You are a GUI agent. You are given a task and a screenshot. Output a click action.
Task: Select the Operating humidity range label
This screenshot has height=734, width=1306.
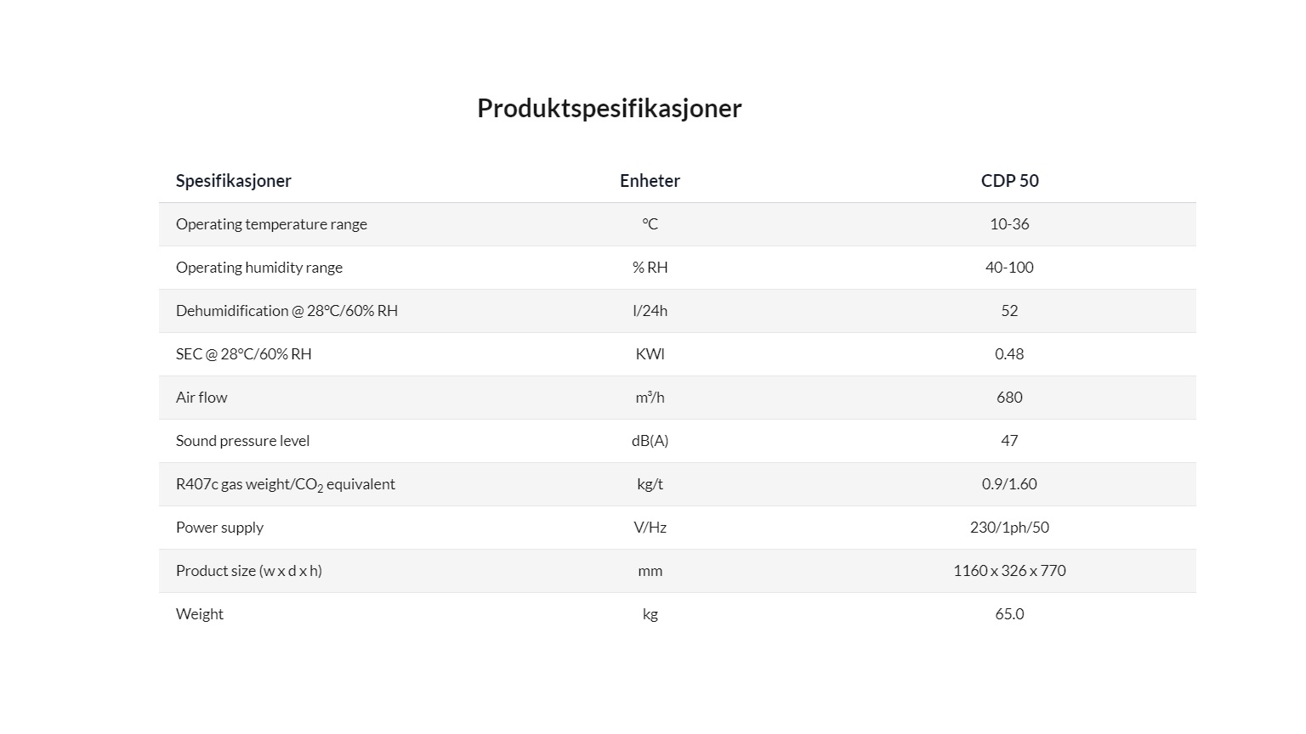pyautogui.click(x=259, y=268)
